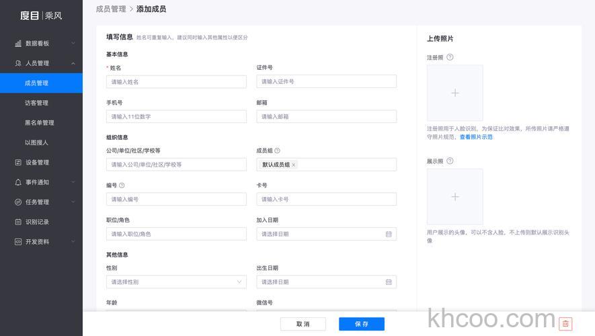Click the 设备管理 device icon

coord(18,163)
